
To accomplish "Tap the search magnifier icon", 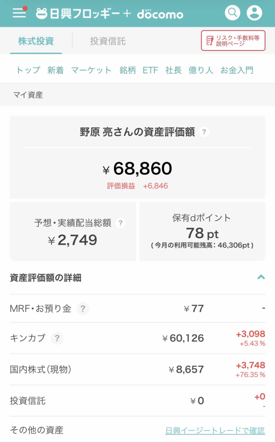I will (x=232, y=13).
